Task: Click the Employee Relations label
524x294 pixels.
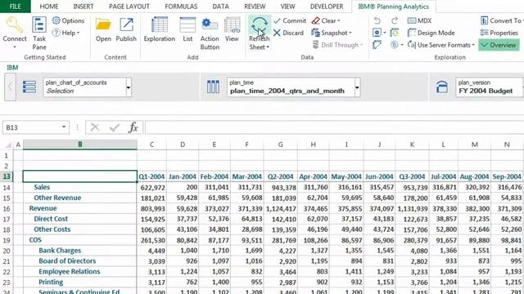Action: (70, 272)
